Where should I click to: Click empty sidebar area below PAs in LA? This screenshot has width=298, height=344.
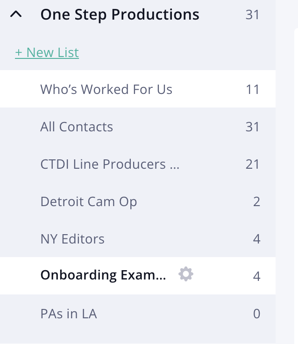click(138, 338)
